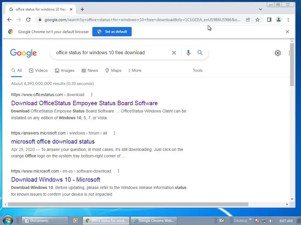The height and width of the screenshot is (225, 301).
Task: Click the vertical scrollbar thumb
Action: pos(292,65)
